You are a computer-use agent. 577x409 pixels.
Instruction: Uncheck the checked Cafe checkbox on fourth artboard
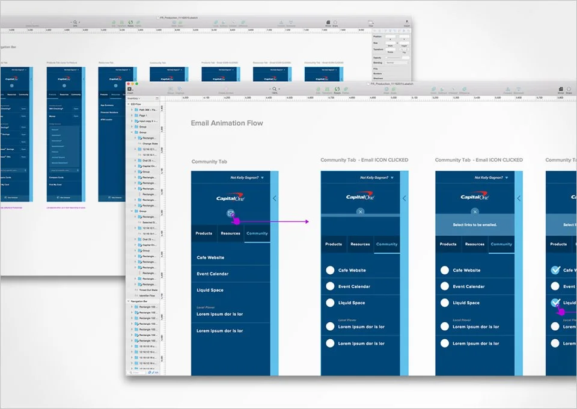(x=555, y=270)
